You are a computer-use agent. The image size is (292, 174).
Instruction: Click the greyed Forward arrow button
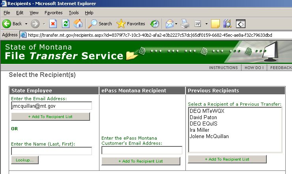[x=35, y=24]
